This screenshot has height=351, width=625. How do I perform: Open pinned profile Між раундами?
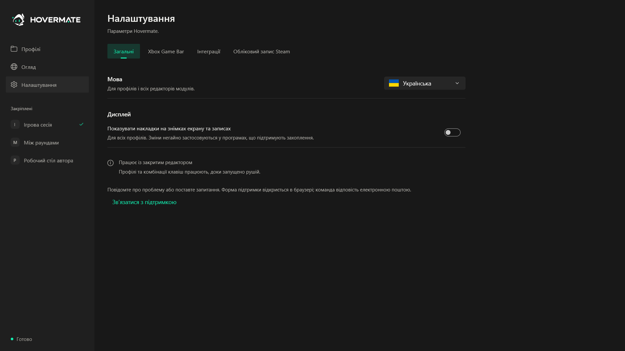pos(47,142)
